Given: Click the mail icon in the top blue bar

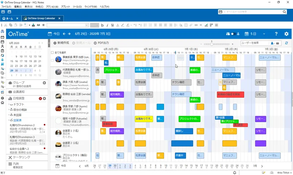Looking at the screenshot, I should tap(3, 12).
